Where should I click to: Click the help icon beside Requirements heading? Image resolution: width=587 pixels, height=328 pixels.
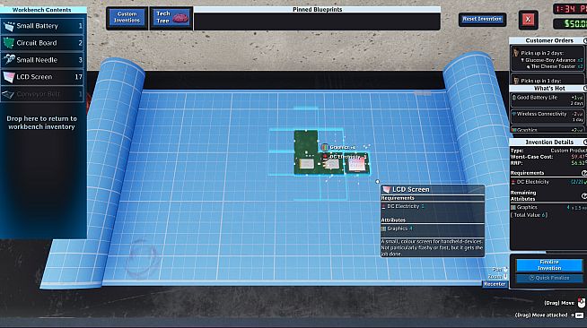point(584,173)
